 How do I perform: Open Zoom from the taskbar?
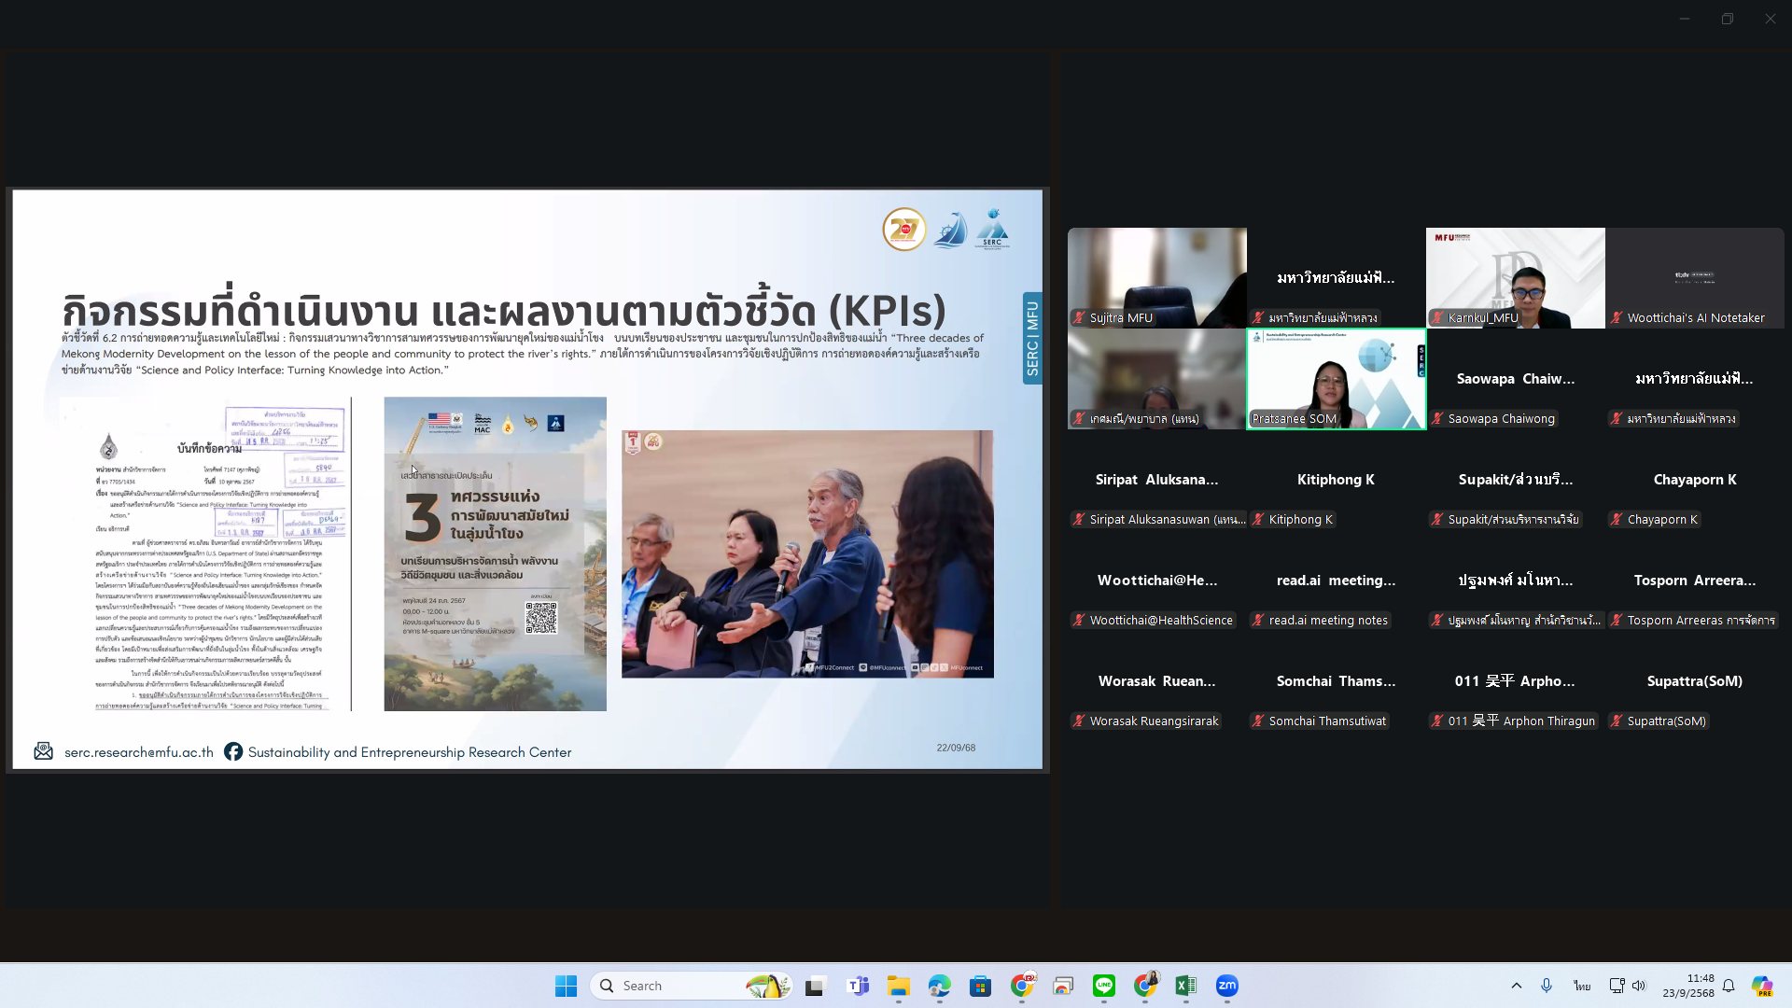coord(1226,986)
